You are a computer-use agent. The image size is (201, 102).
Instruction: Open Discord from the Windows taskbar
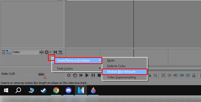click(x=69, y=91)
